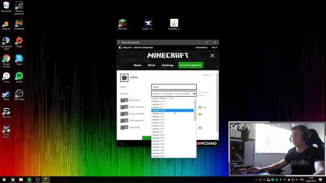Select 'release 1.11' from the list
The height and width of the screenshot is (183, 326).
(173, 107)
